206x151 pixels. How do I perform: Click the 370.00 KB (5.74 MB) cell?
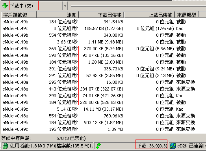[x=104, y=49]
